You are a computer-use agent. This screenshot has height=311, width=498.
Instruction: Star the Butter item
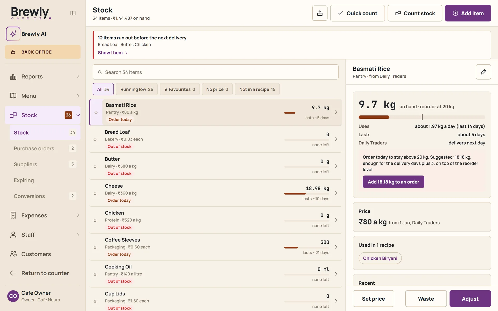tap(95, 166)
